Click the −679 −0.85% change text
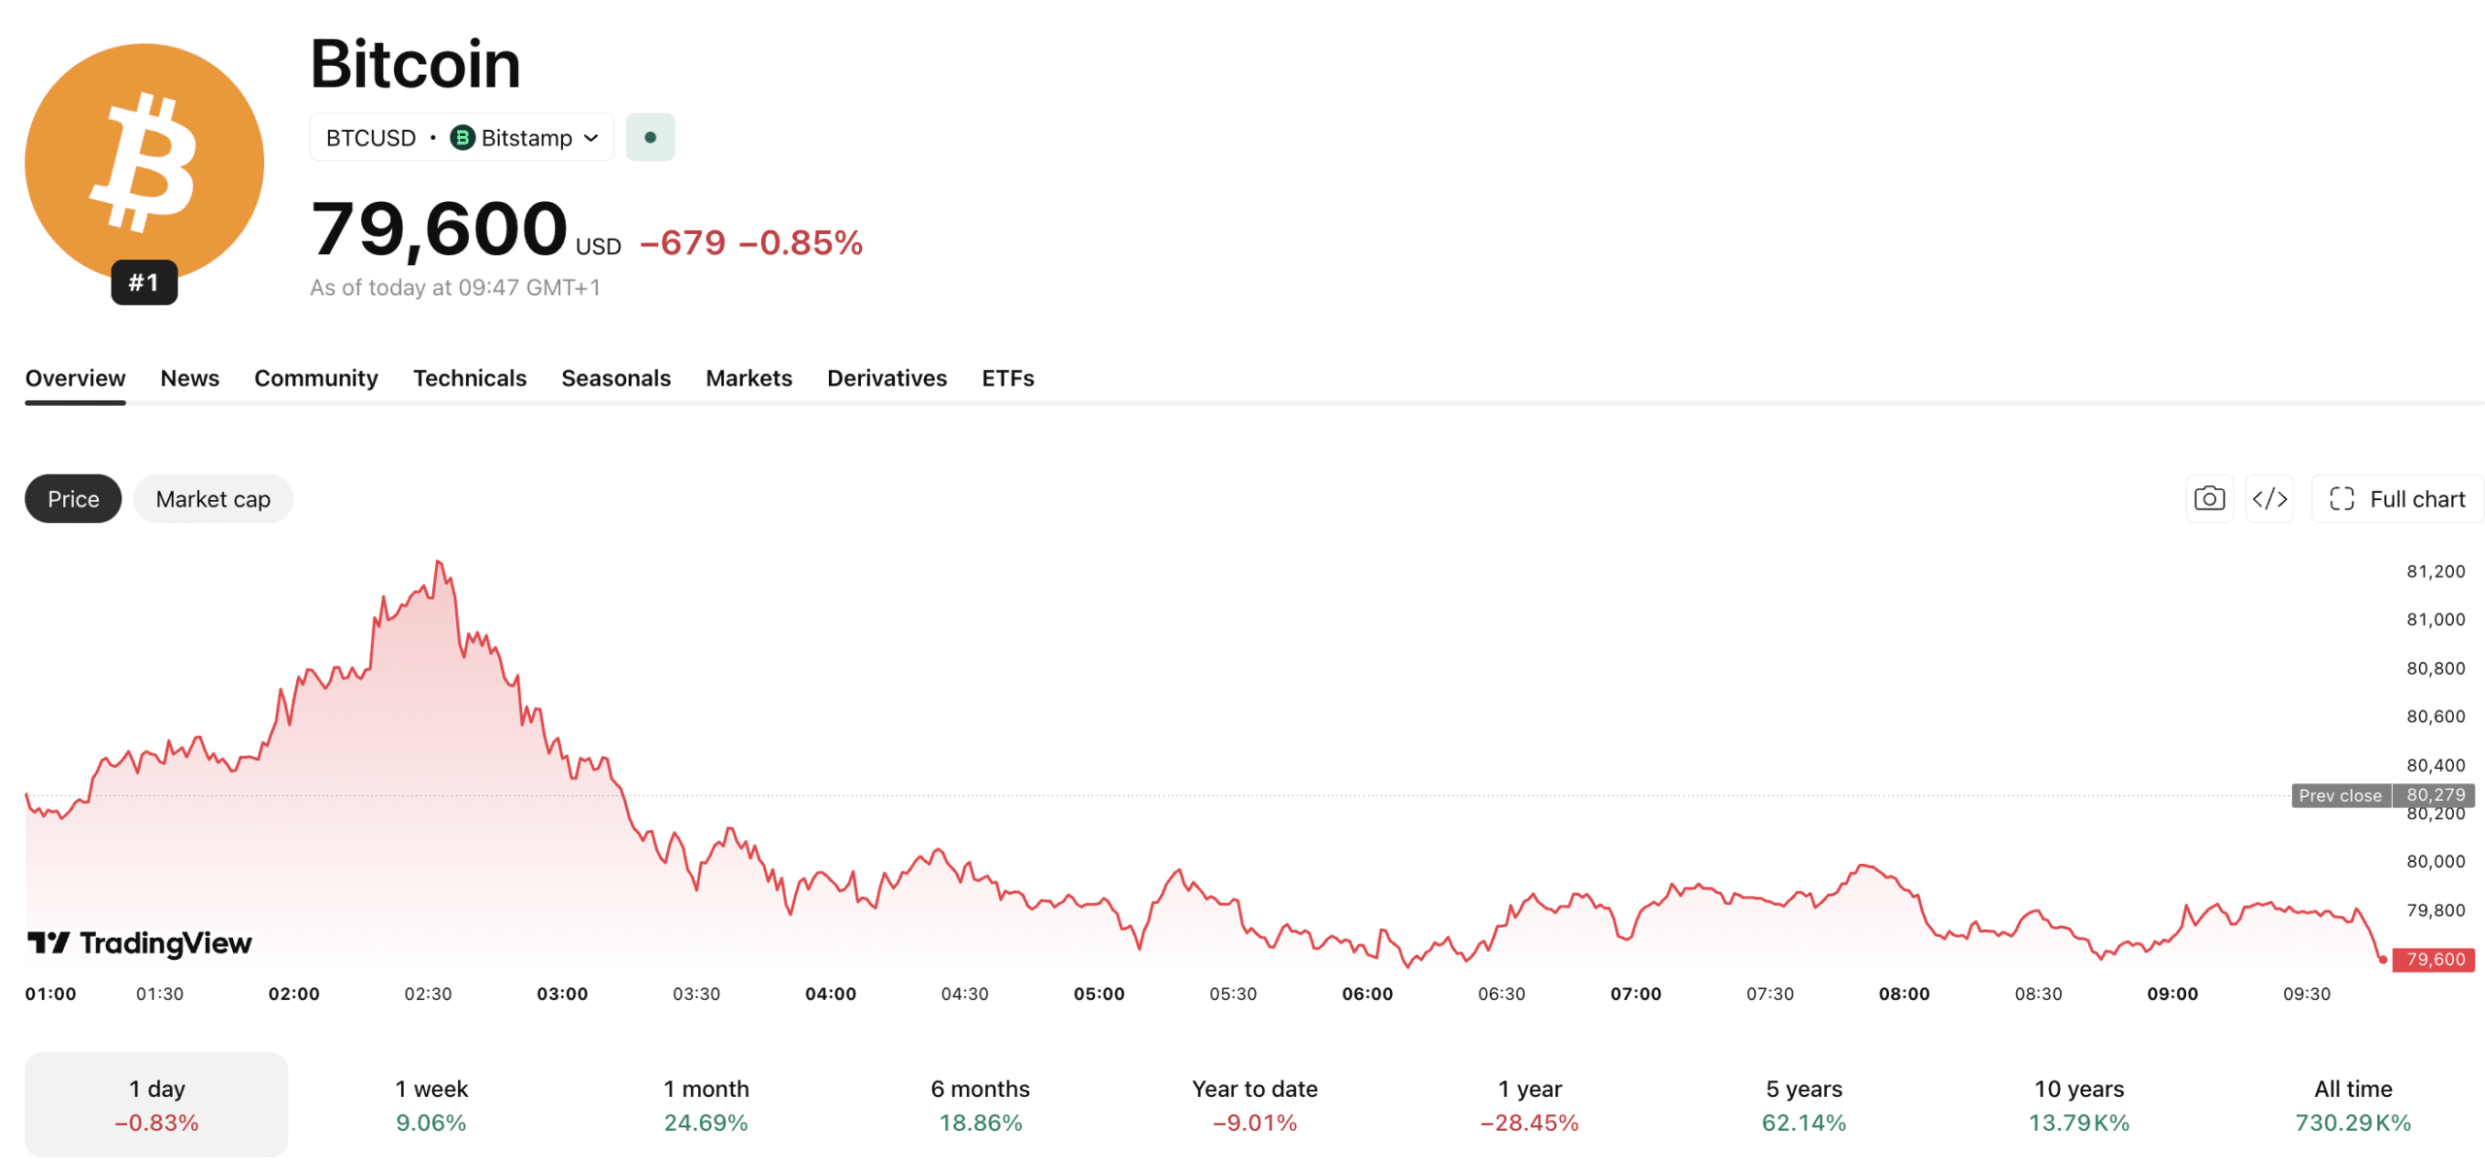This screenshot has height=1160, width=2485. pyautogui.click(x=751, y=243)
